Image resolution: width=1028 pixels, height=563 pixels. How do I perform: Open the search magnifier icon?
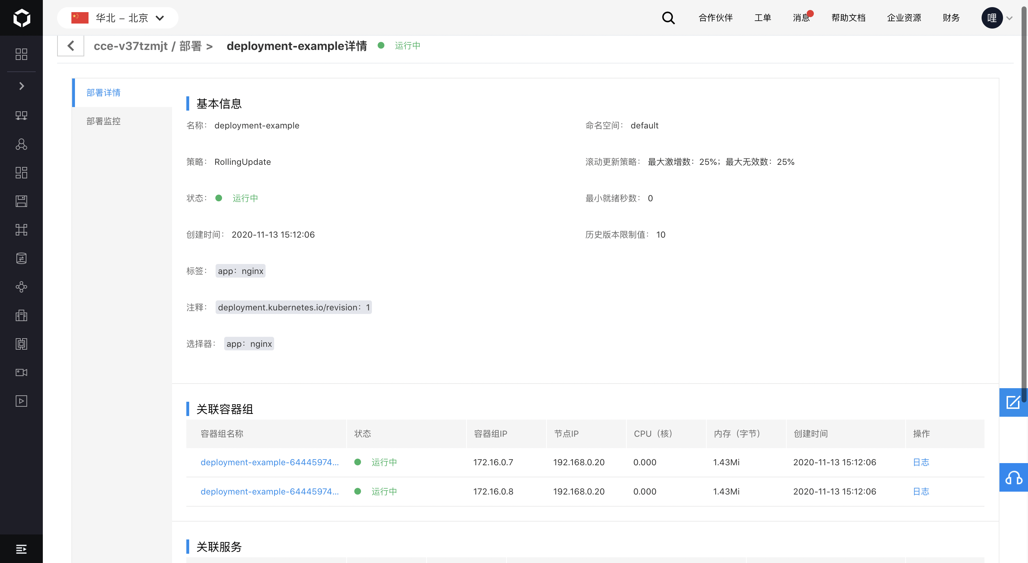[668, 18]
